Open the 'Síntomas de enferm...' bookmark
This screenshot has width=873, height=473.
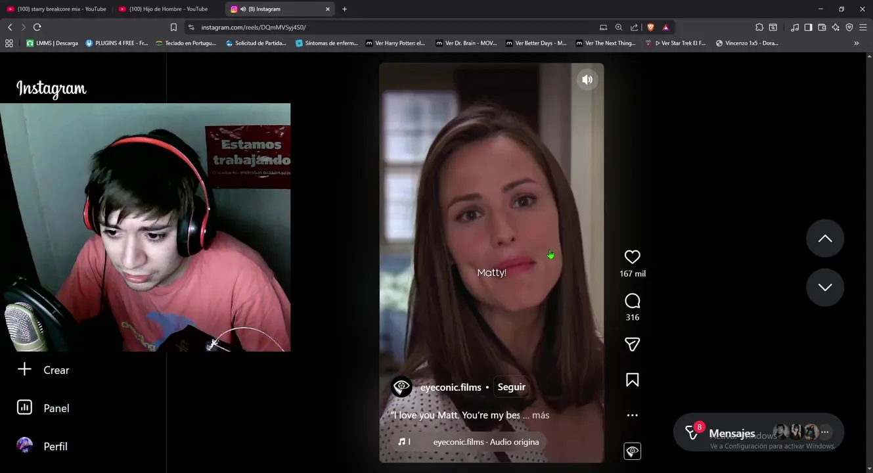pos(326,43)
